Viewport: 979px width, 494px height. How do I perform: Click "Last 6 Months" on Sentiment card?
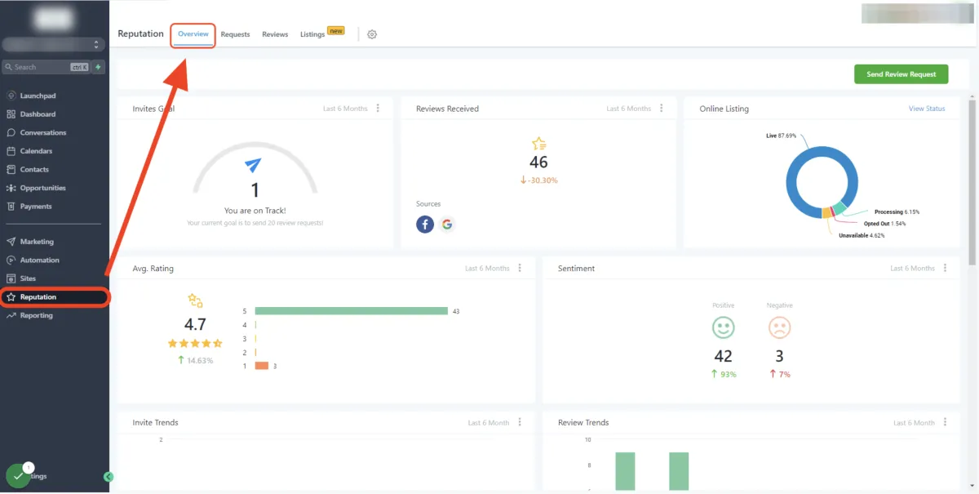click(x=912, y=268)
